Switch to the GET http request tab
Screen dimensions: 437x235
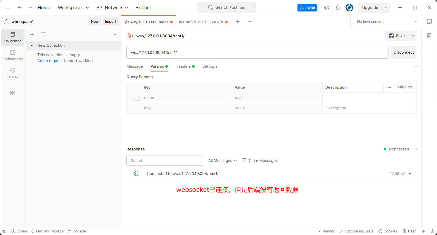(203, 22)
